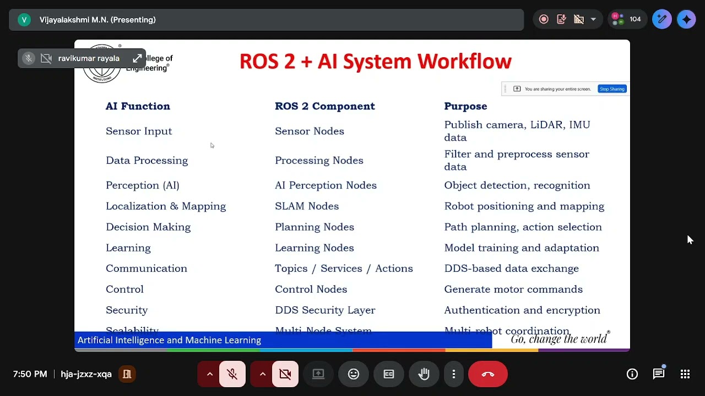Click the clock showing 7:50 PM
Image resolution: width=705 pixels, height=396 pixels.
[30, 374]
